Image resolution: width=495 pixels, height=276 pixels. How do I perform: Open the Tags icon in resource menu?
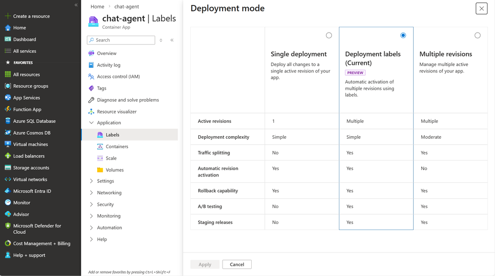[91, 88]
